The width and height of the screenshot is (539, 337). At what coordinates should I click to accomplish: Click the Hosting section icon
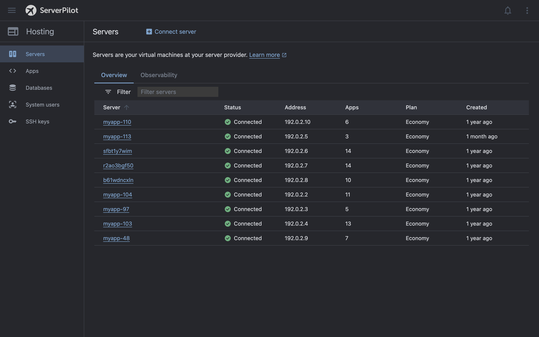tap(13, 32)
